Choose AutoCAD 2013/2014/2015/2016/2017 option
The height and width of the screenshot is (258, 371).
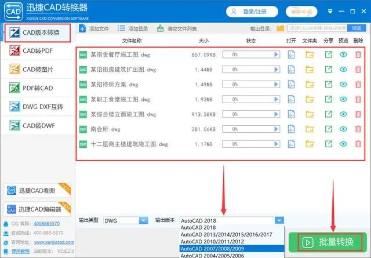(232, 235)
